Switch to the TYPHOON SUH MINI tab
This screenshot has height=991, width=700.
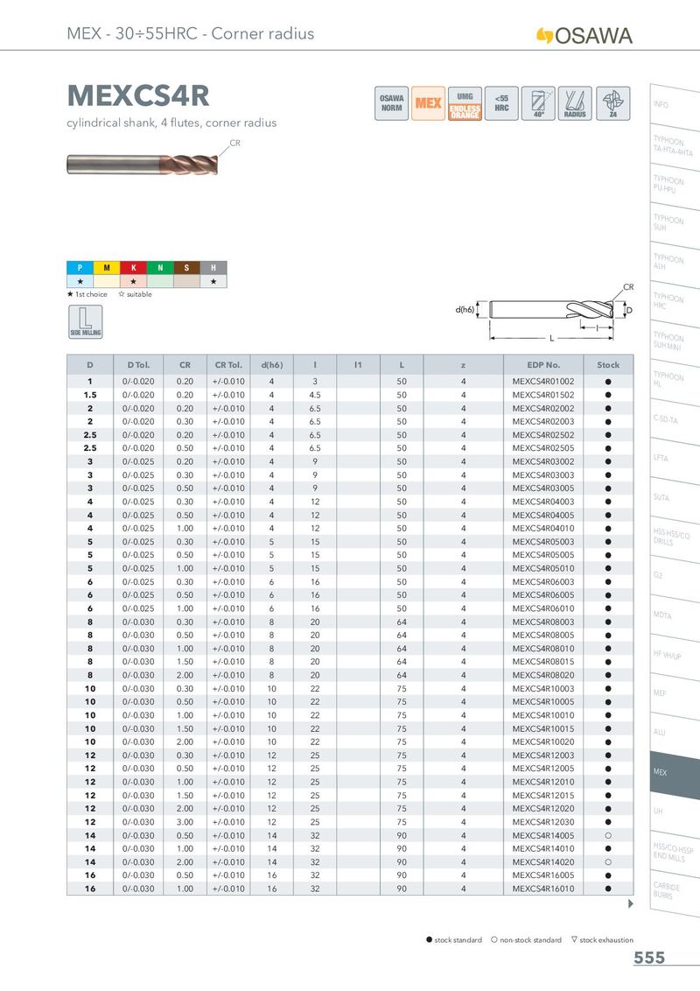pos(675,341)
